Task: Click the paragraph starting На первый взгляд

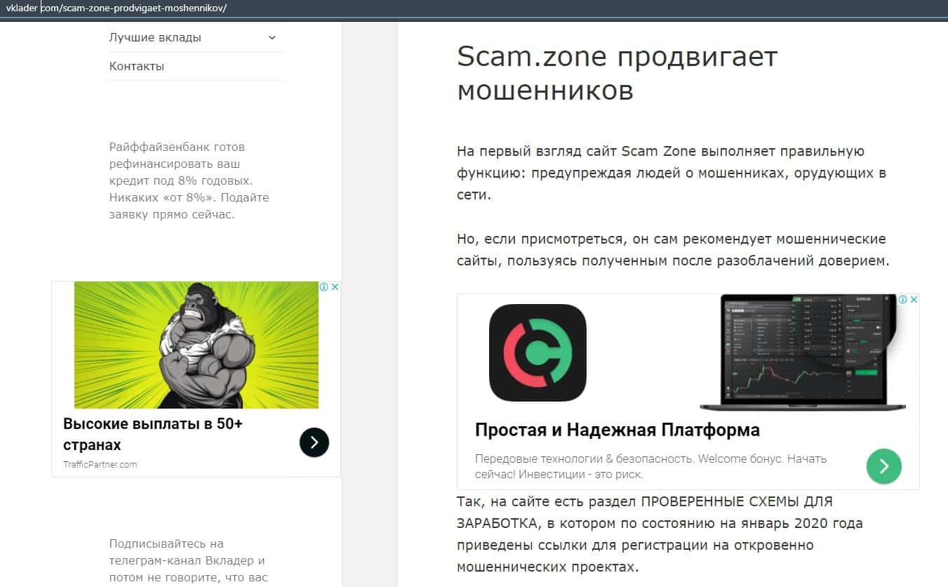Action: point(672,173)
